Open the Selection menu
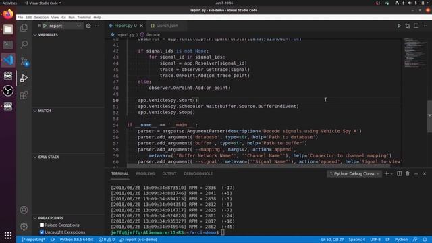 [41, 17]
